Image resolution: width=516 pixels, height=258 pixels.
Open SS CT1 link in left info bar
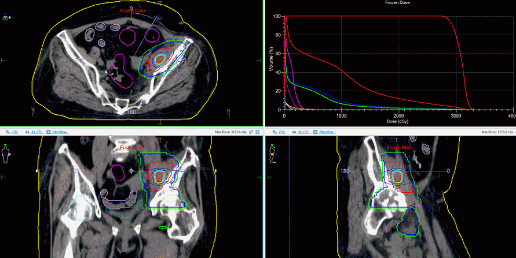(35, 132)
